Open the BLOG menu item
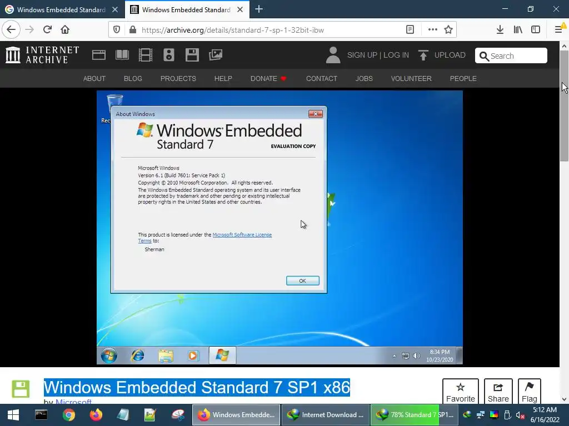 [x=133, y=79]
